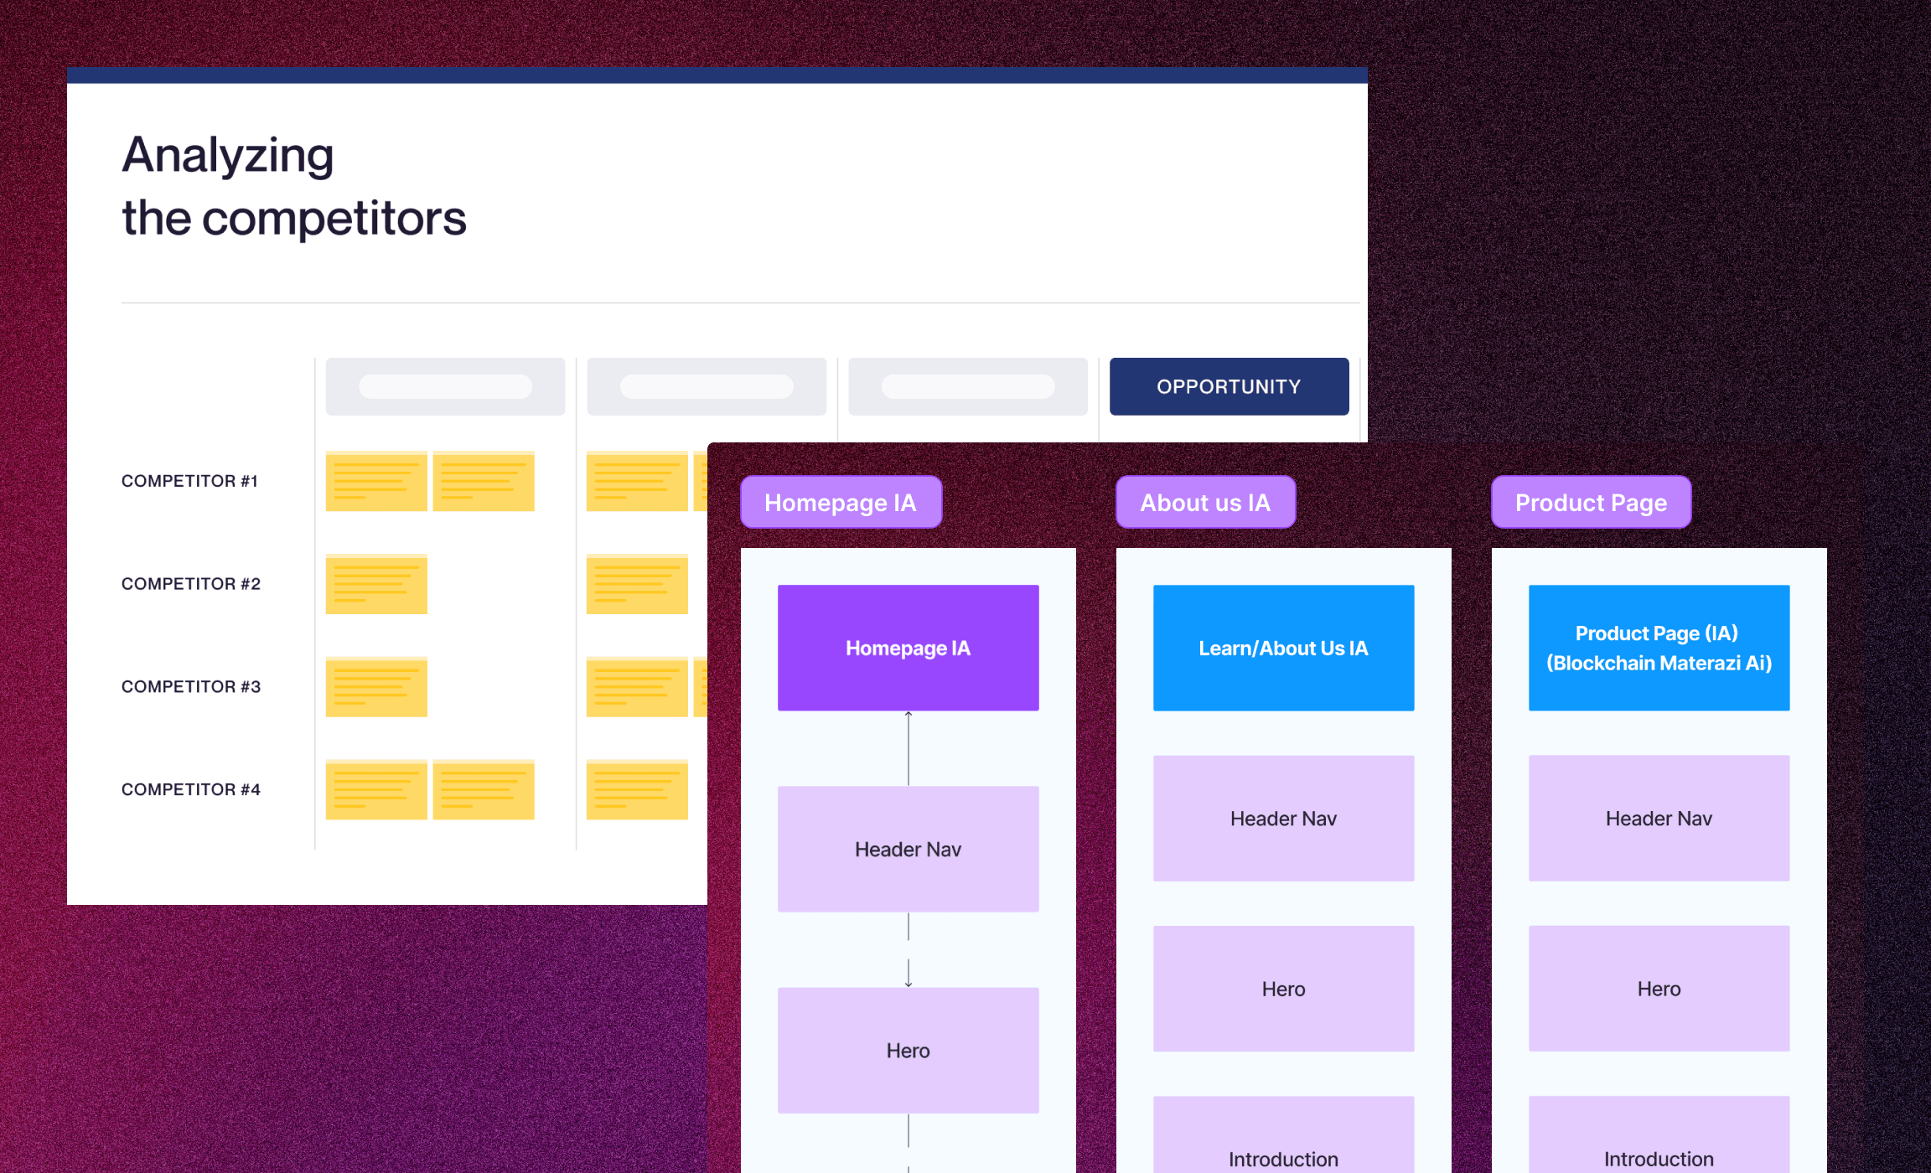Click the third blank gray column header
The image size is (1931, 1173).
[x=968, y=386]
